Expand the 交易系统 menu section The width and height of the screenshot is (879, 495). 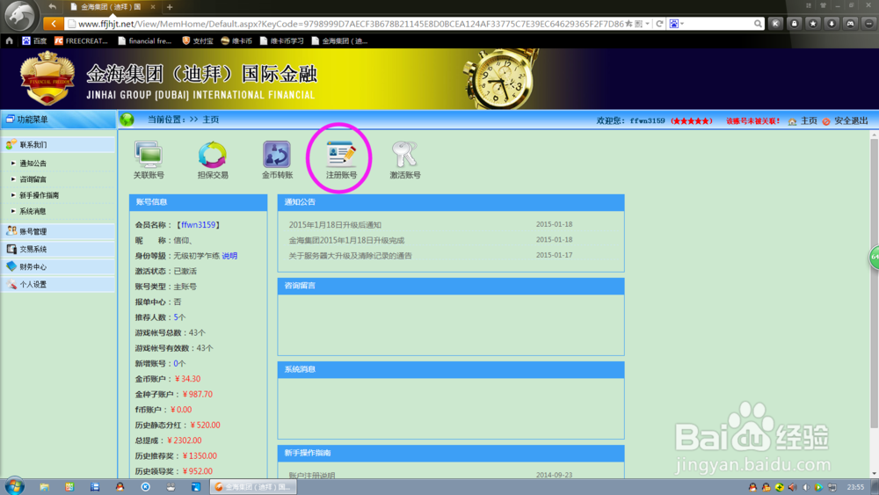tap(58, 249)
